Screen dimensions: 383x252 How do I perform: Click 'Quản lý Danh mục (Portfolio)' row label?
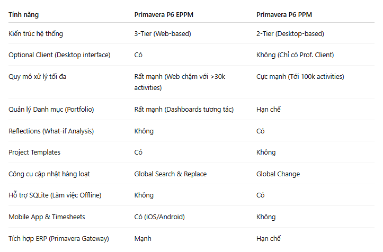[x=51, y=109]
